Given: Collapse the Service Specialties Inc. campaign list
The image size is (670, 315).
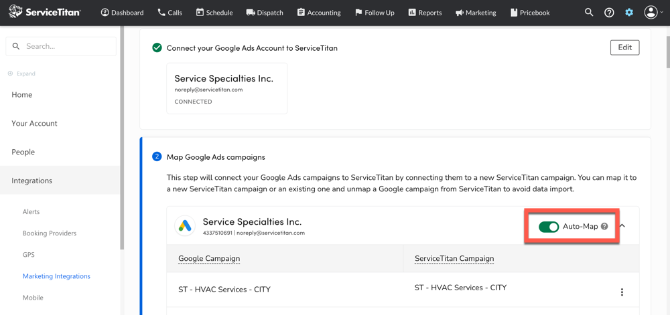Looking at the screenshot, I should pyautogui.click(x=622, y=225).
